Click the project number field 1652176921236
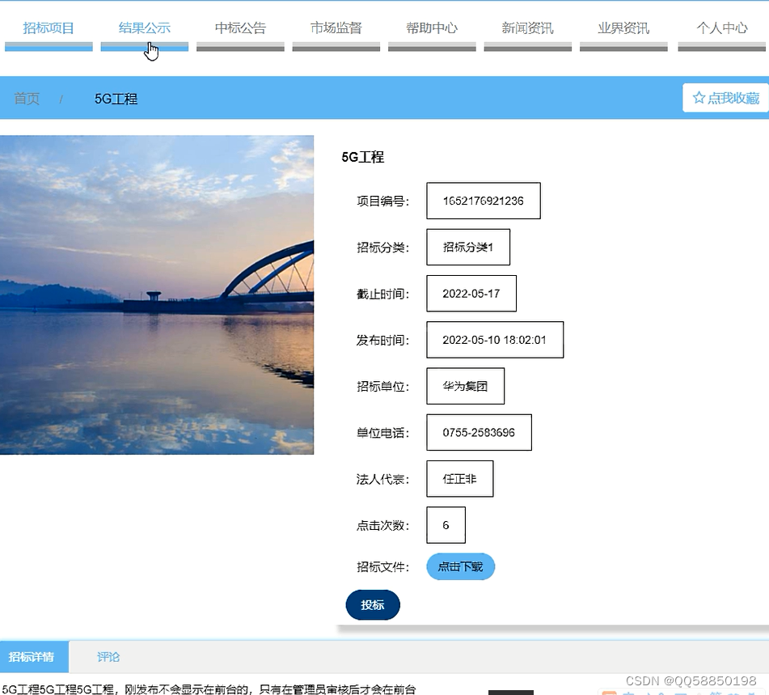The height and width of the screenshot is (695, 769). pos(483,201)
